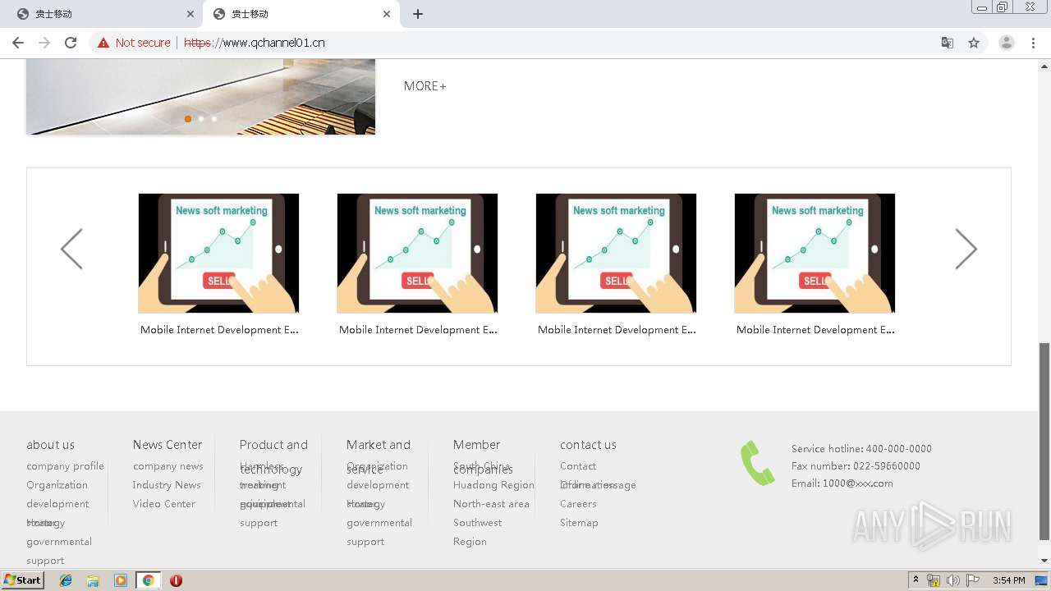Click the scrollbar up arrow
The image size is (1051, 591).
click(x=1044, y=66)
